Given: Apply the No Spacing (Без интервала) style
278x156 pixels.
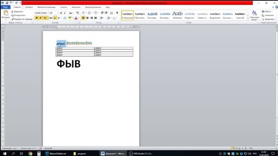Looking at the screenshot, I should click(x=140, y=16).
